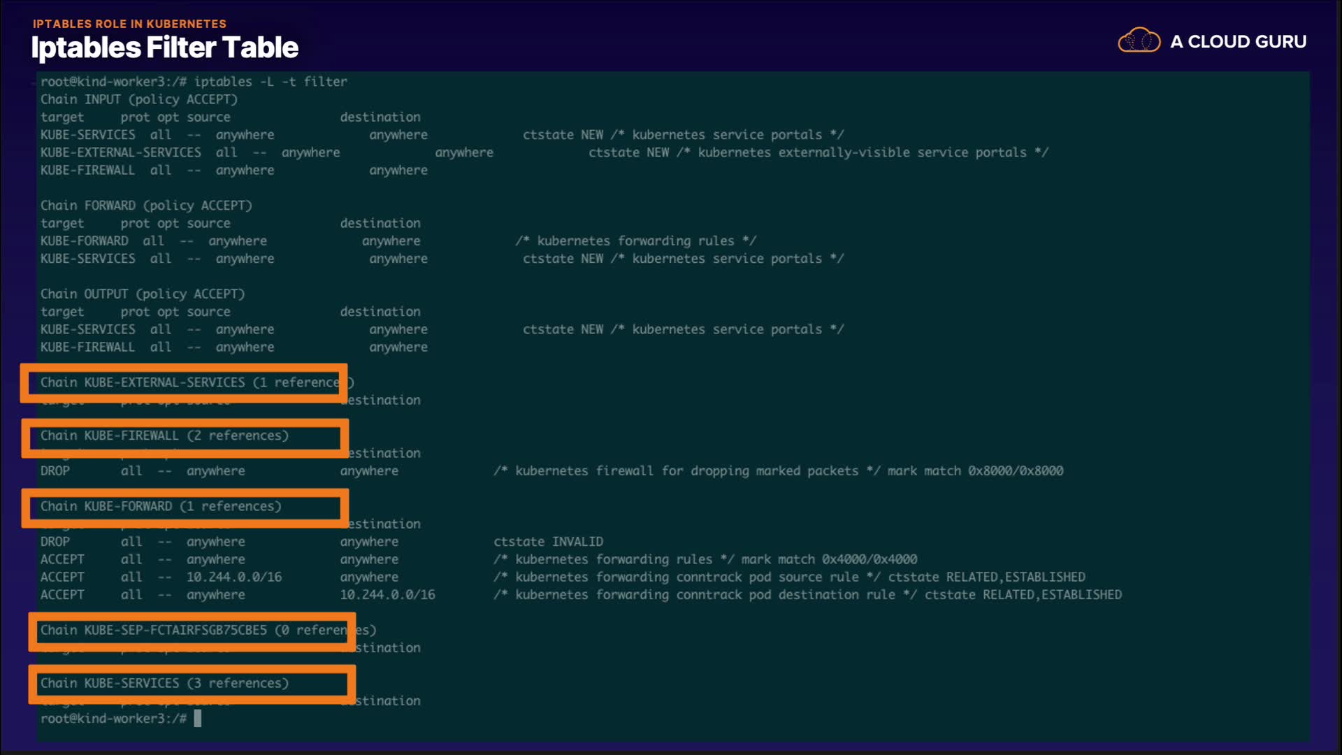Viewport: 1342px width, 755px height.
Task: Click the highlighted Chain KUBE-FIREWALL box
Action: point(185,438)
